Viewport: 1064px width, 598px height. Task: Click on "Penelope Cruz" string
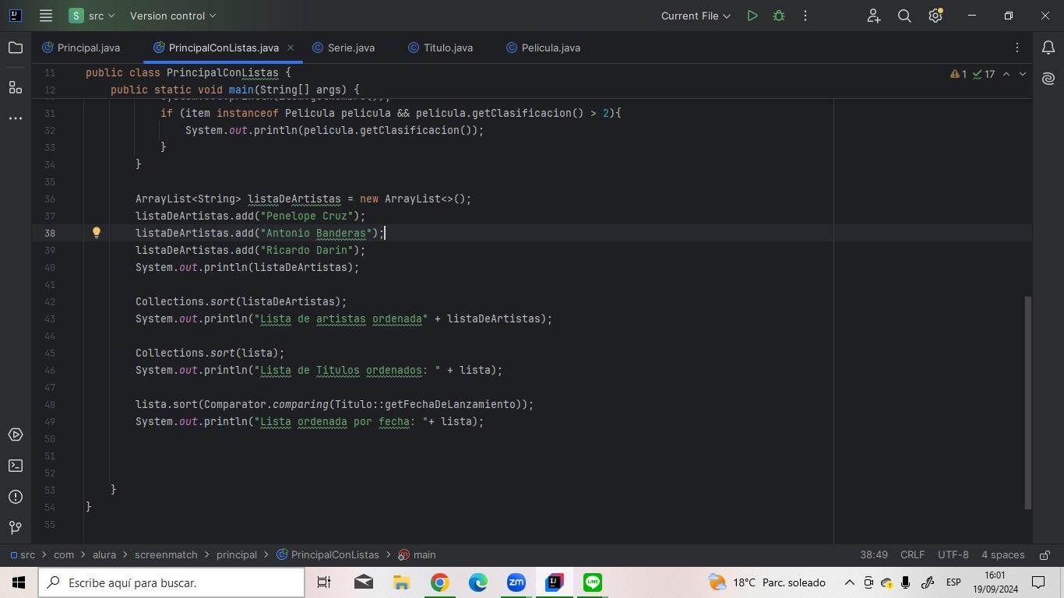tap(307, 216)
